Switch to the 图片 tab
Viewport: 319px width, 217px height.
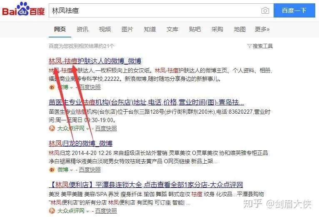[x=127, y=29]
